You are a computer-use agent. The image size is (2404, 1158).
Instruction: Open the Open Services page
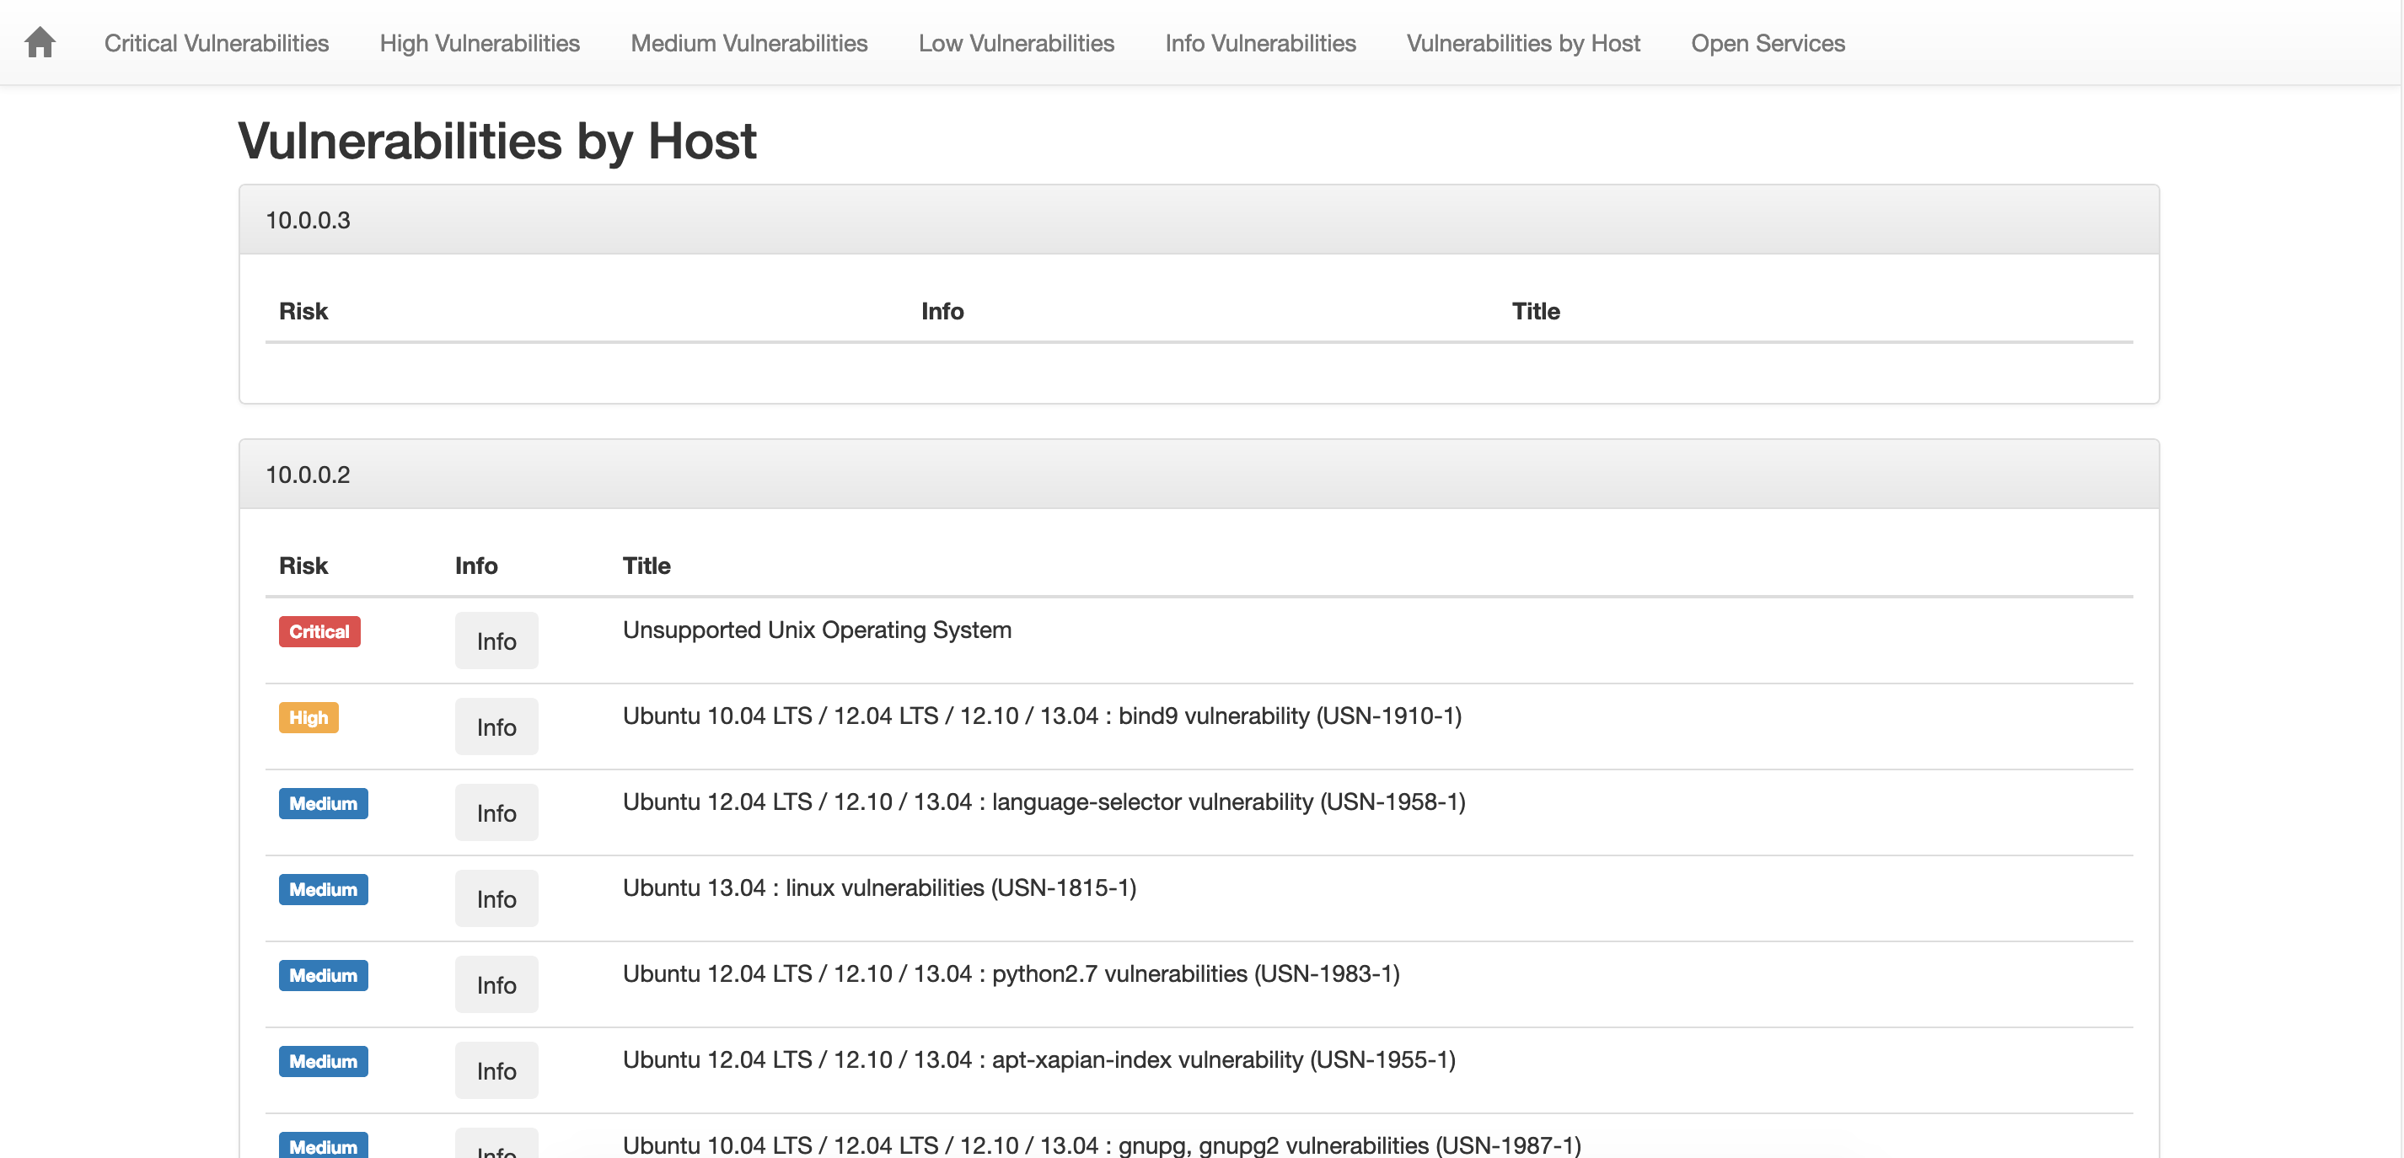(x=1767, y=43)
